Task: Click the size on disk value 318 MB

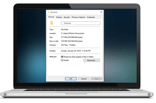Action: pyautogui.click(x=72, y=41)
